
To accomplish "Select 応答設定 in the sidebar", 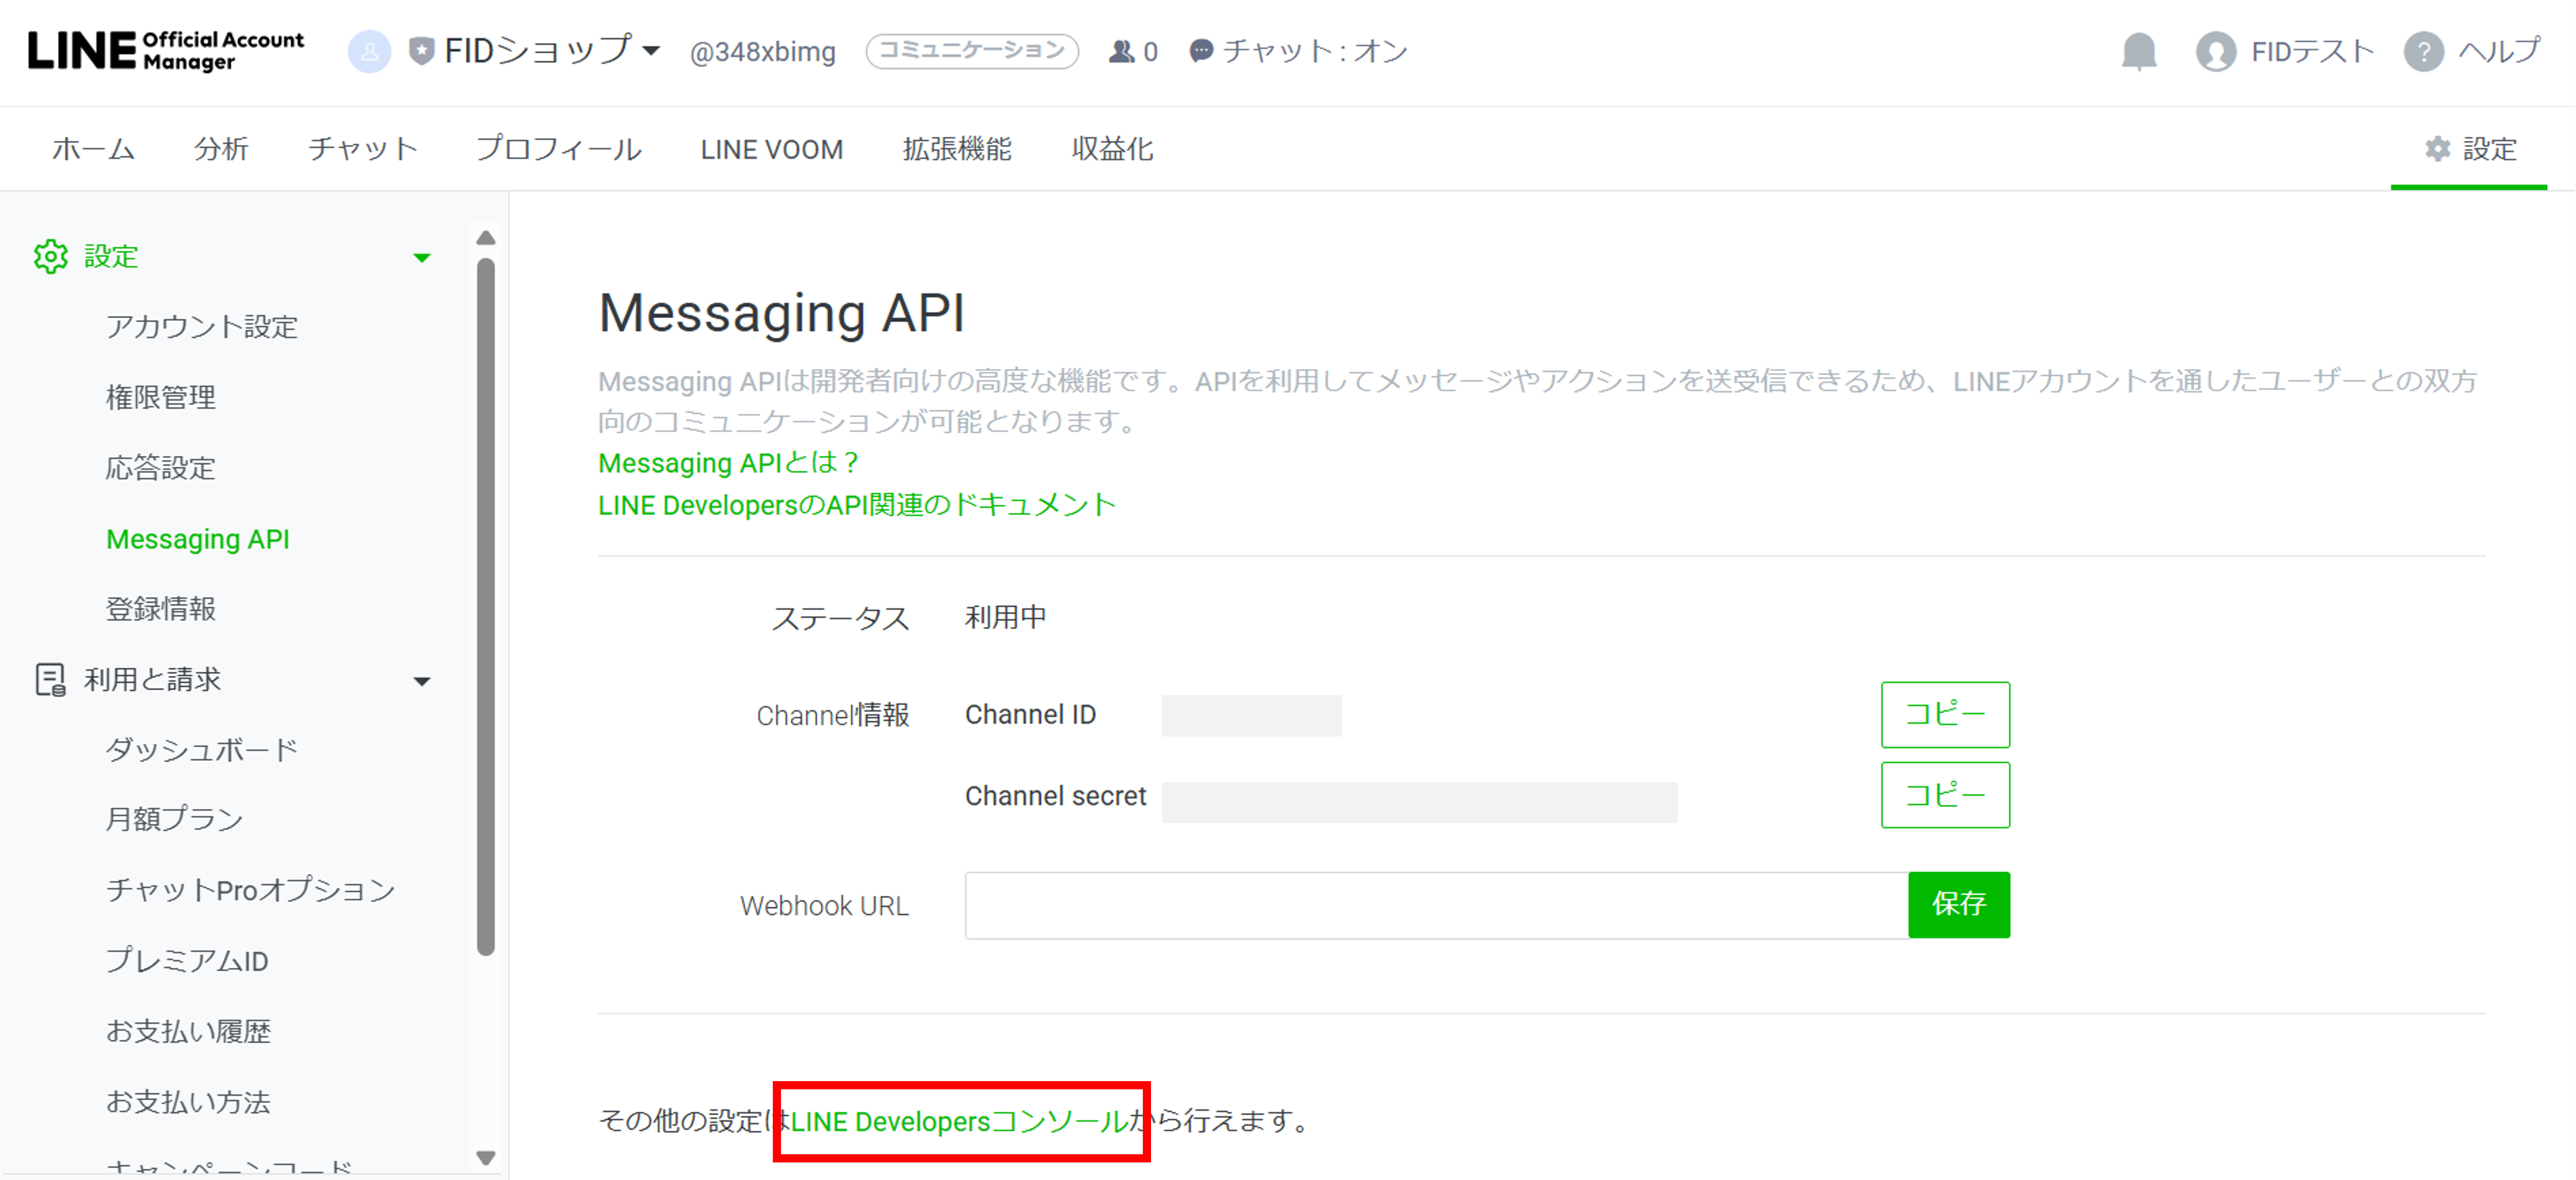I will point(161,467).
